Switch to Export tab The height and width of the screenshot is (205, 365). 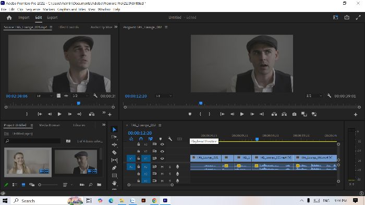pyautogui.click(x=52, y=17)
